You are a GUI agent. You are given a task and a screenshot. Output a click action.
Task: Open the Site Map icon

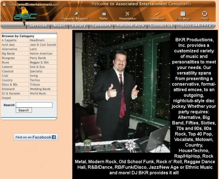pyautogui.click(x=183, y=14)
